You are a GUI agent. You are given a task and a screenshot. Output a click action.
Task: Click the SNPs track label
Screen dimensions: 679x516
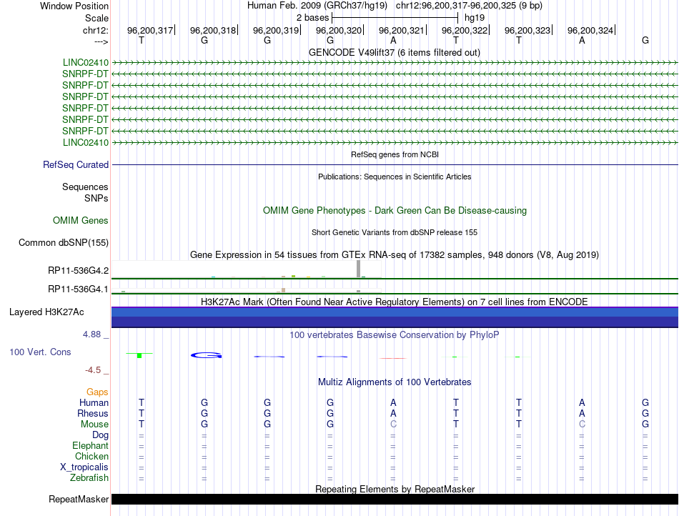[96, 198]
